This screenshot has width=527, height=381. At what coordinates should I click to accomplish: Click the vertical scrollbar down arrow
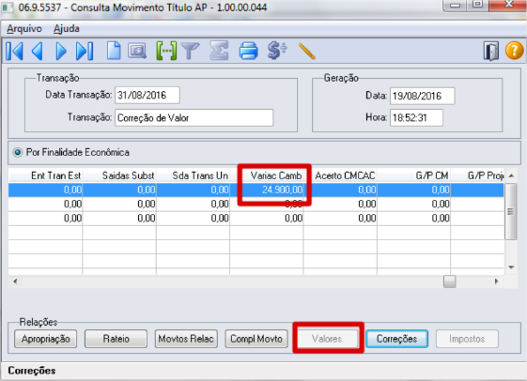click(511, 267)
